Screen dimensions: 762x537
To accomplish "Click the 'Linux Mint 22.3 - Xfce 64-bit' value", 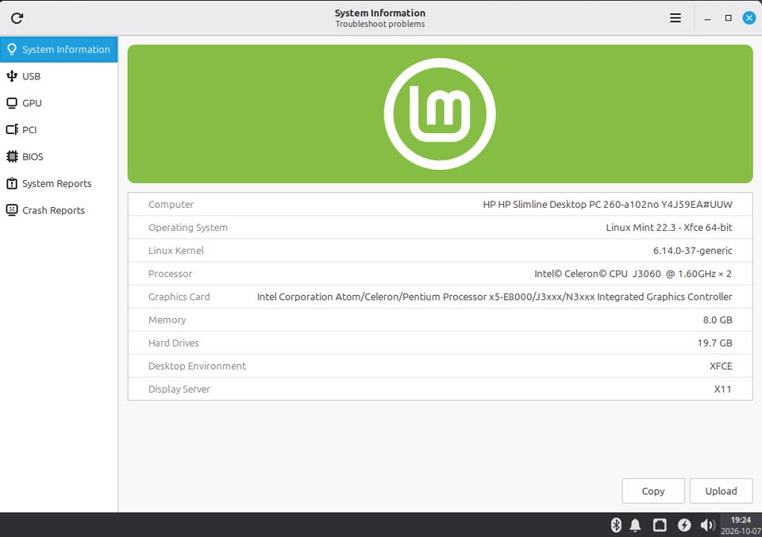I will click(x=668, y=227).
